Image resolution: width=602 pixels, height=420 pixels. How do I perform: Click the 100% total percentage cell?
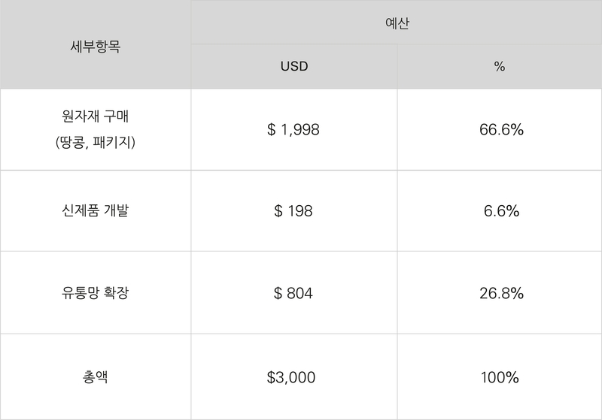pos(500,376)
